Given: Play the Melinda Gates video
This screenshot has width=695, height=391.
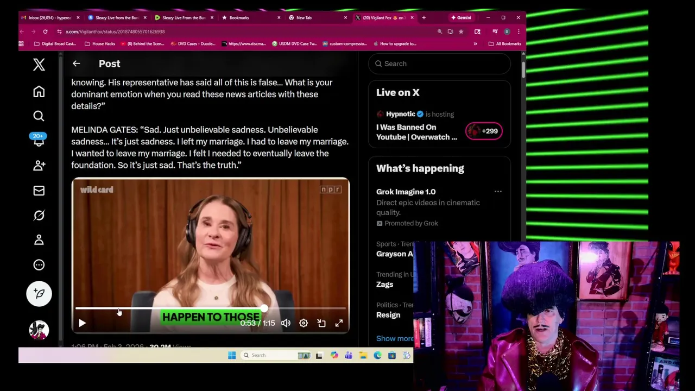Looking at the screenshot, I should point(82,323).
